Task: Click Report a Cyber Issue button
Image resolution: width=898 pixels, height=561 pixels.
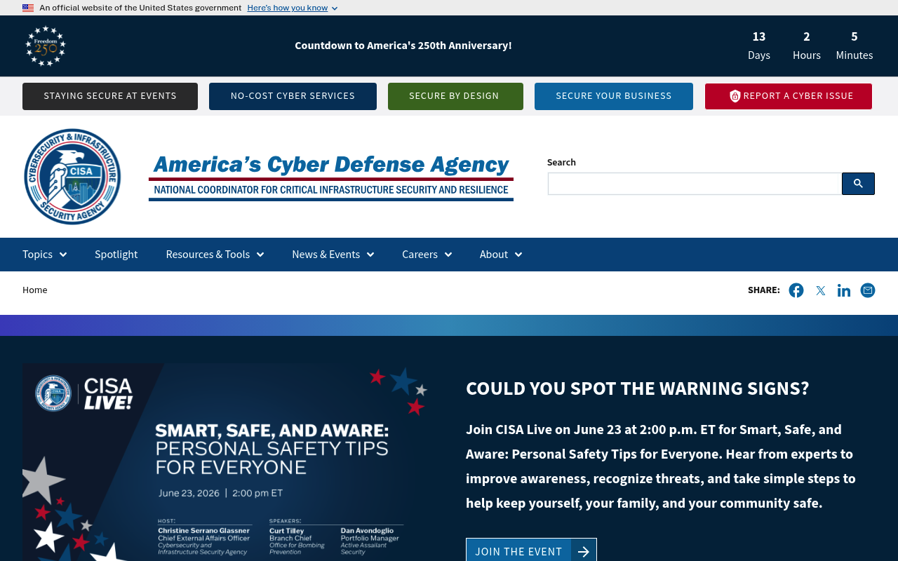Action: coord(789,96)
